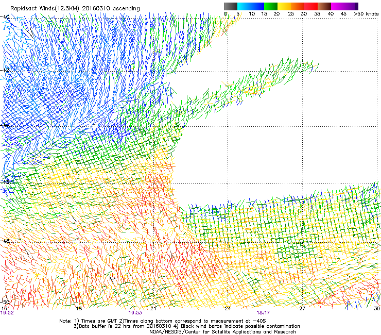
Task: Click the Rapidscat Winds title text
Action: pyautogui.click(x=75, y=9)
